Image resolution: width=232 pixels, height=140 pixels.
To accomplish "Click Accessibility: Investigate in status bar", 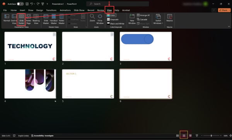I will [x=42, y=136].
